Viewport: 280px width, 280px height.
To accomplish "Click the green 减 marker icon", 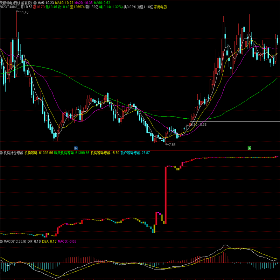I will [x=249, y=148].
